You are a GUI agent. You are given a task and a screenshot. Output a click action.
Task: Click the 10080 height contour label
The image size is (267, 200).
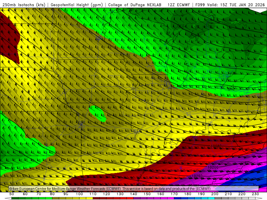(x=216, y=146)
